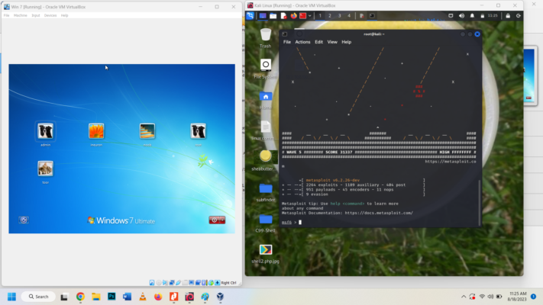Expand the Windows system tray hidden icons chevron
The height and width of the screenshot is (305, 543).
[x=464, y=297]
